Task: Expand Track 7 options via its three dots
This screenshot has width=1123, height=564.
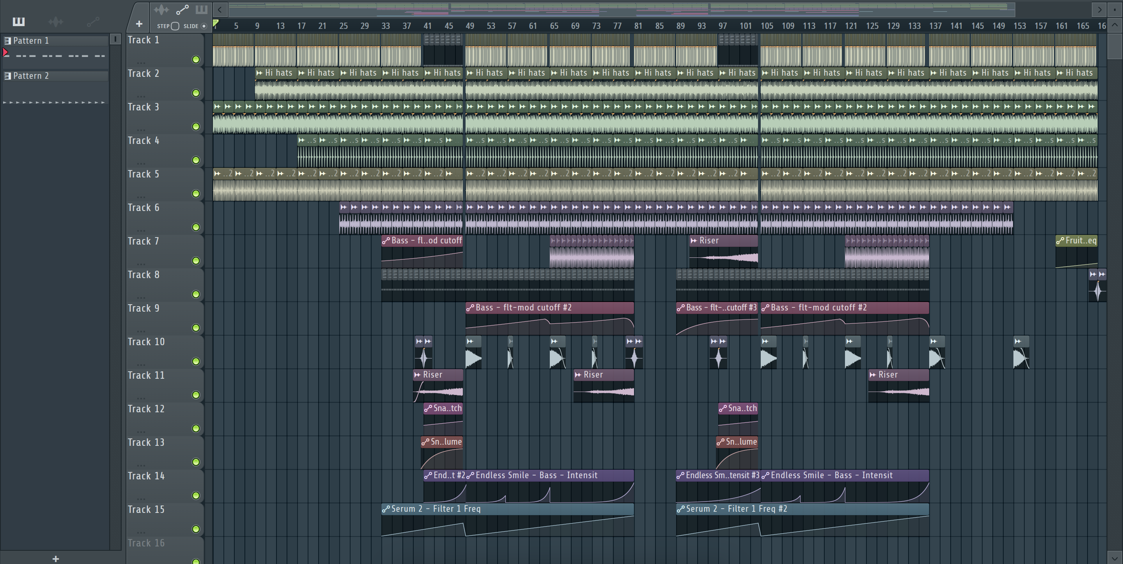Action: click(141, 264)
